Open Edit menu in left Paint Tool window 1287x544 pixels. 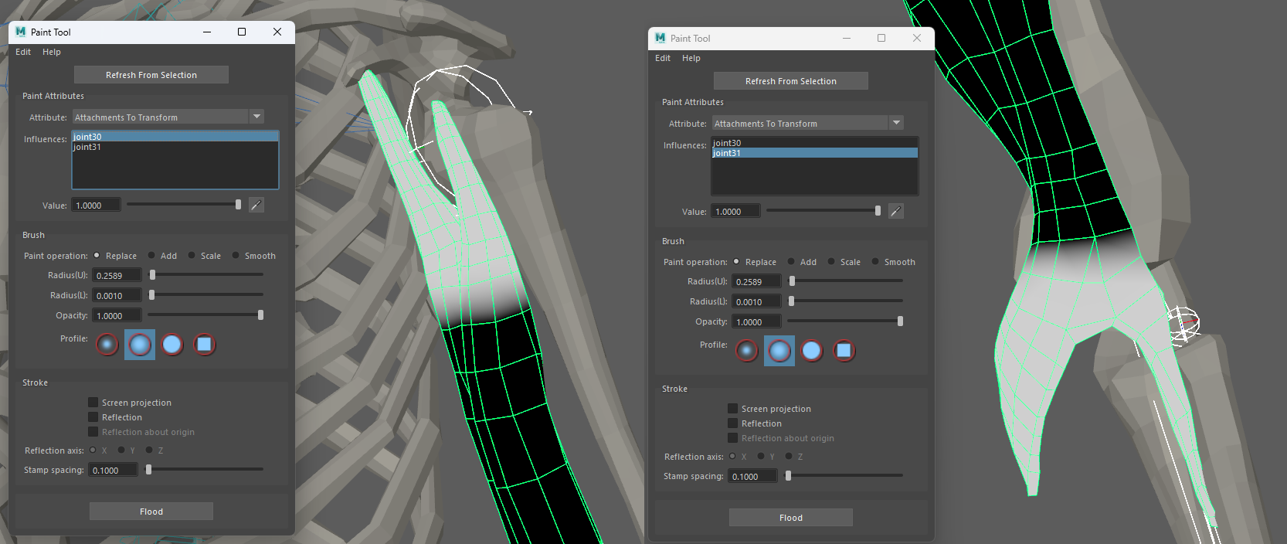[23, 52]
